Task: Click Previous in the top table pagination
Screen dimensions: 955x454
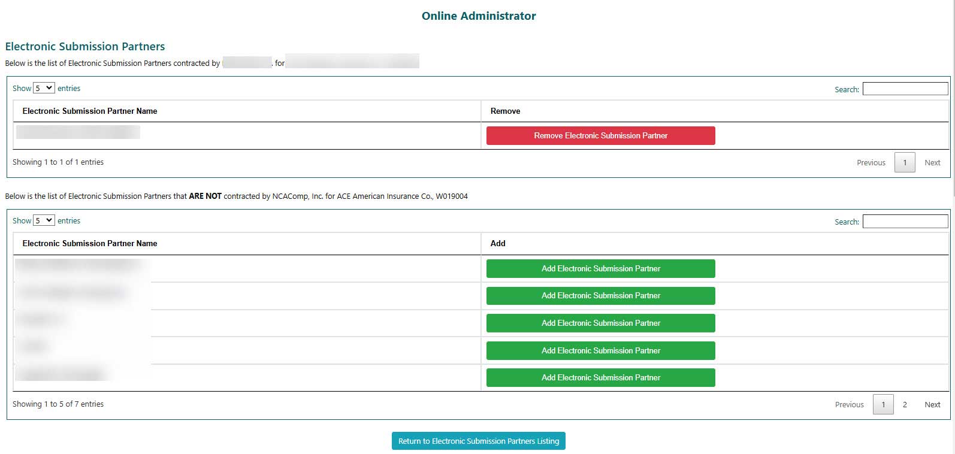Action: 871,162
